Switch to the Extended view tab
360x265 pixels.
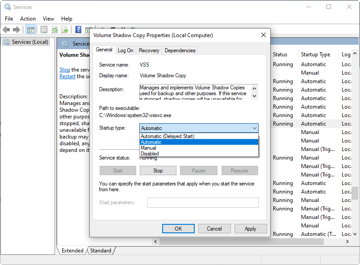(72, 251)
